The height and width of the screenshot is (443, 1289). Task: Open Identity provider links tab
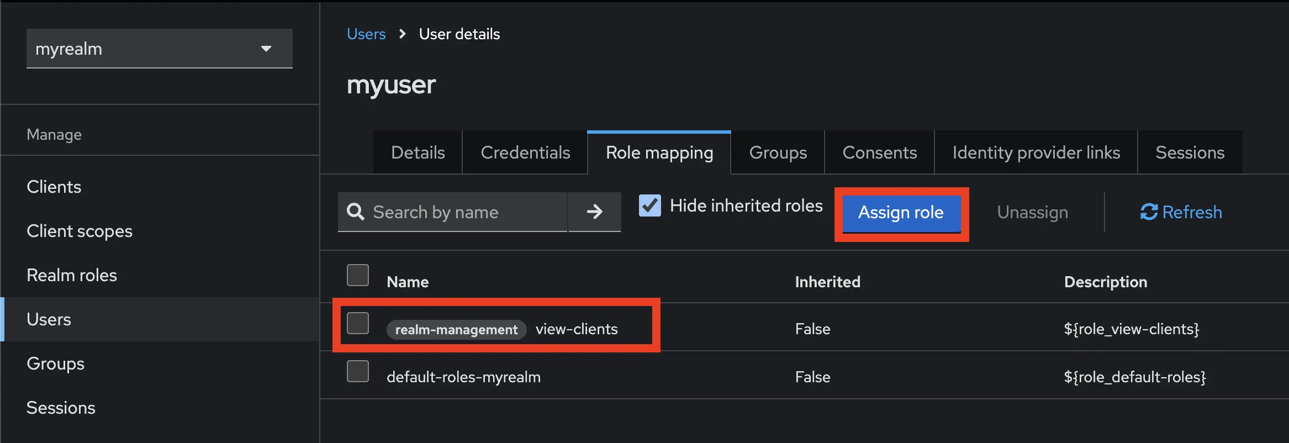(1036, 152)
